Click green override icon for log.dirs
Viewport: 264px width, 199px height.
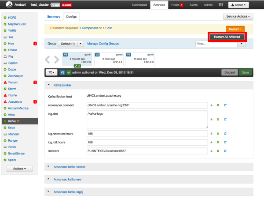(218, 119)
